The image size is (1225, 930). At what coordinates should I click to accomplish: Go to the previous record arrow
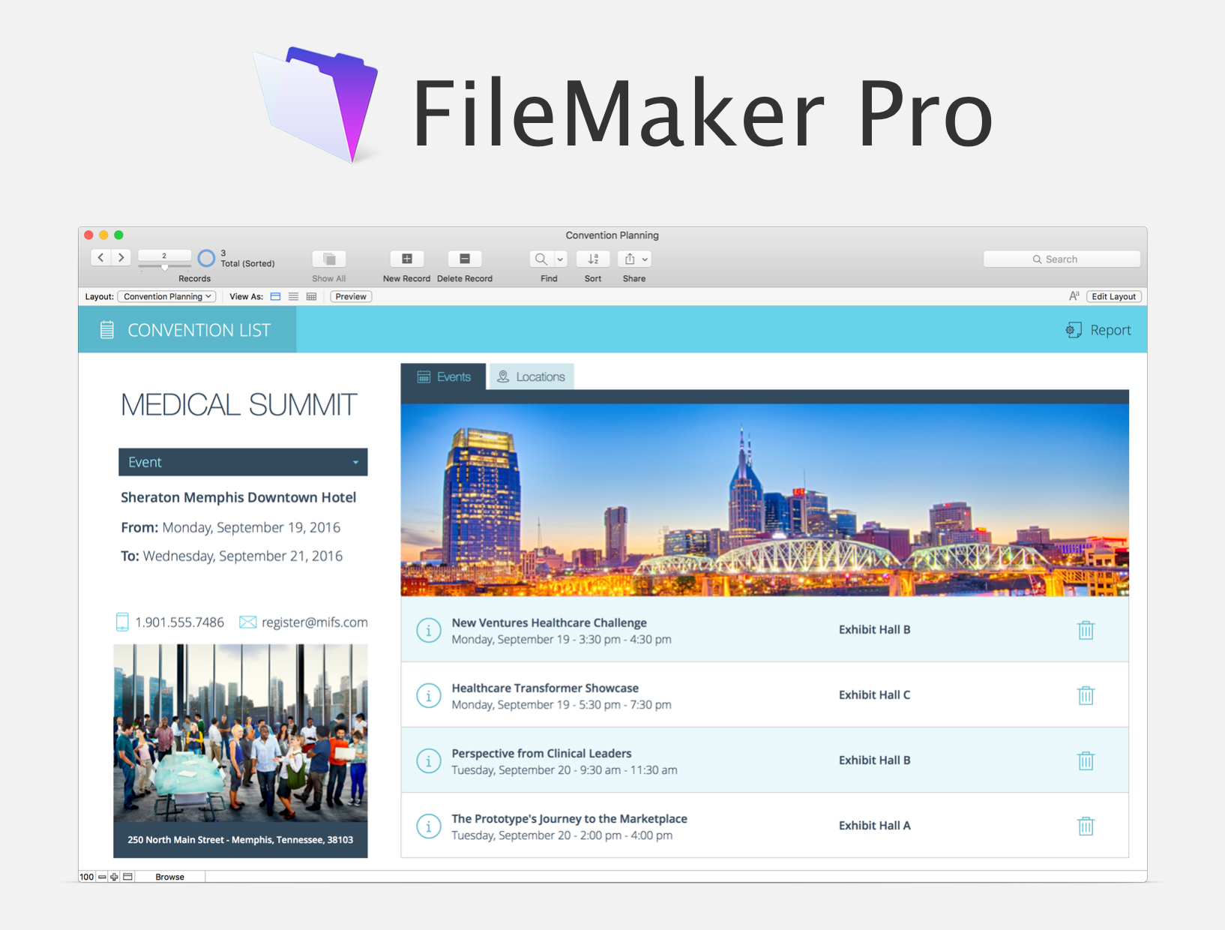pyautogui.click(x=101, y=257)
